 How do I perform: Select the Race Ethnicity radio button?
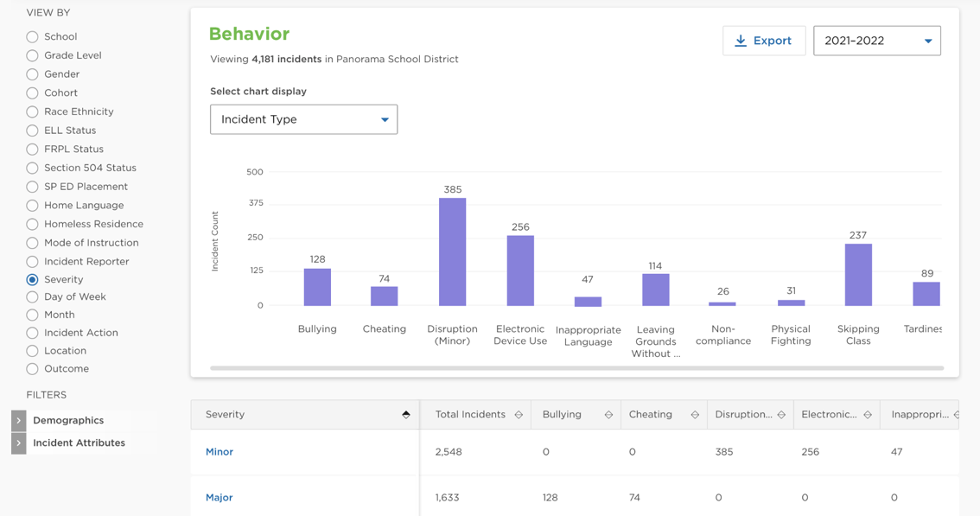click(32, 111)
